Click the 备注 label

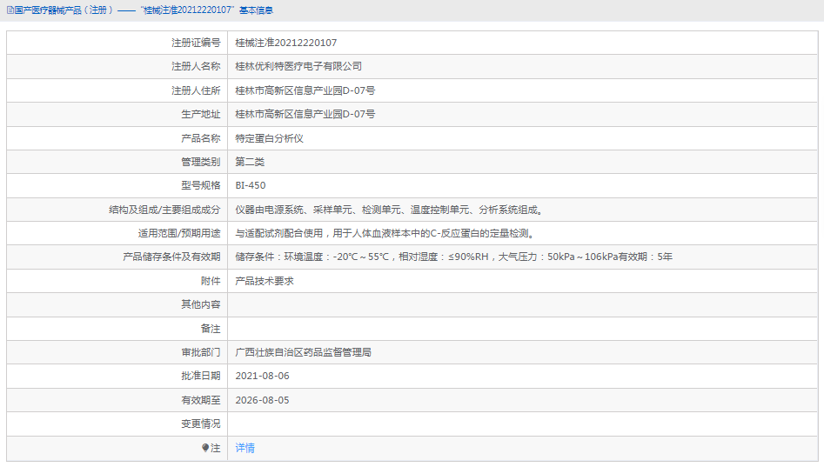click(211, 329)
